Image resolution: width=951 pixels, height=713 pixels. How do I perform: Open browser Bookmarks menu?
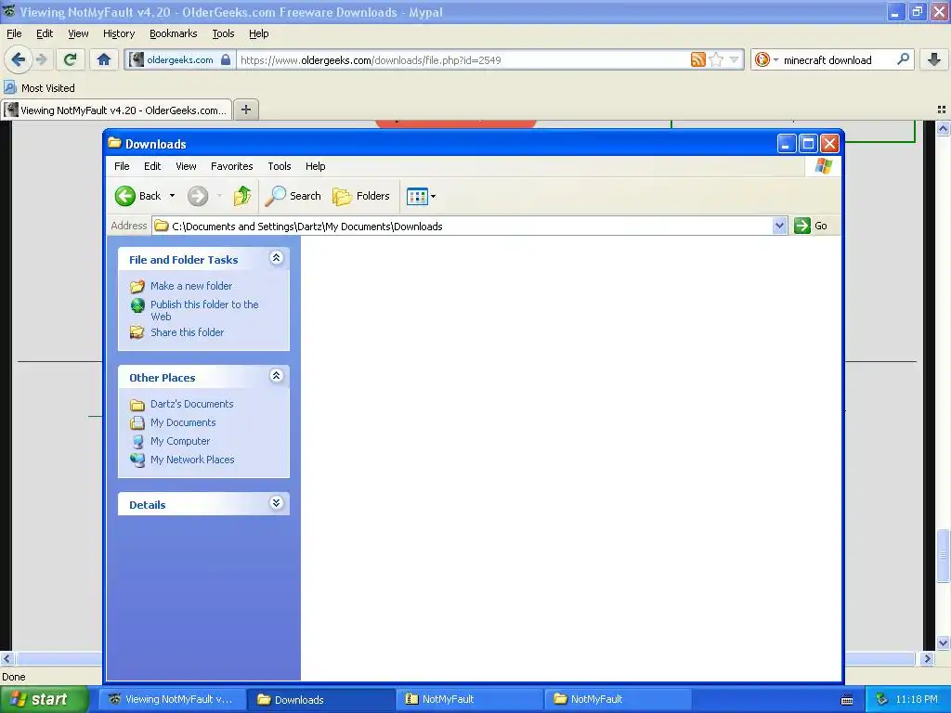[x=174, y=33]
